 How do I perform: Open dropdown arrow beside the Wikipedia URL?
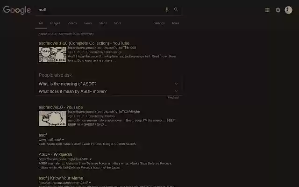pyautogui.click(x=91, y=159)
